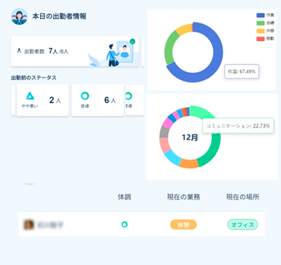Open the employee avatar photo in the table row

pos(29,225)
